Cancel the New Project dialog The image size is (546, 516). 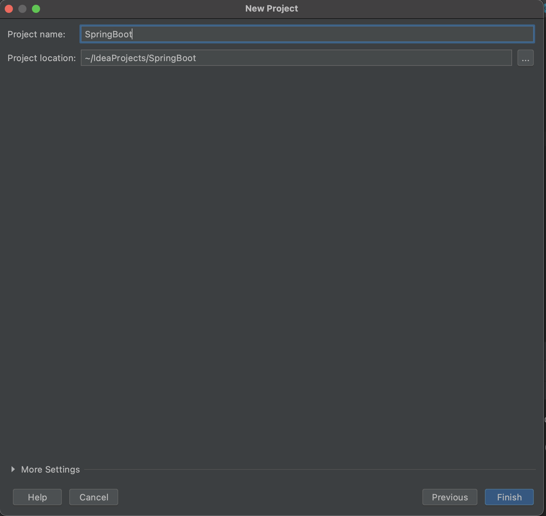pos(93,497)
